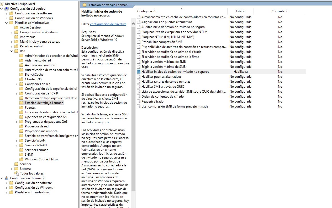Click the Configuración de usuario icon
This screenshot has height=208, width=332.
[7, 178]
